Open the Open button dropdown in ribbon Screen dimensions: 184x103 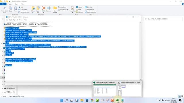tap(83, 7)
